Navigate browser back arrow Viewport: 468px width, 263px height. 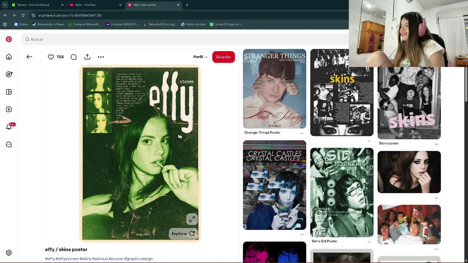pos(5,15)
